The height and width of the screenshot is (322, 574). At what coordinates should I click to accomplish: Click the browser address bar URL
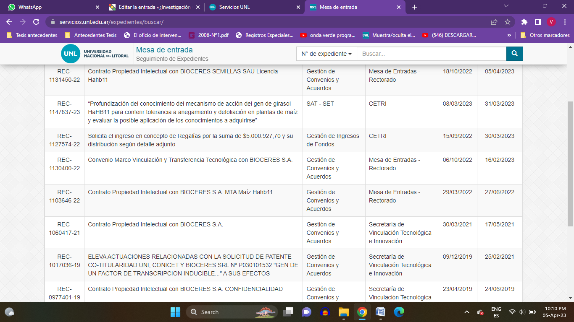pyautogui.click(x=111, y=22)
